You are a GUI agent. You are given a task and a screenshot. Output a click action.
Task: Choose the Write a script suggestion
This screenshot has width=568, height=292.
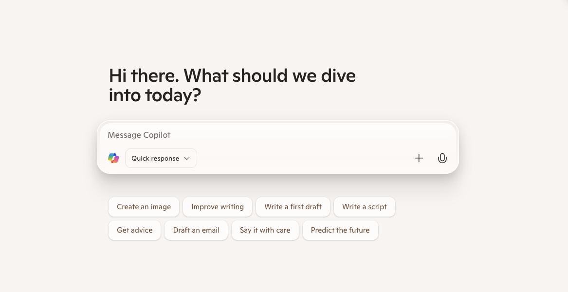365,207
